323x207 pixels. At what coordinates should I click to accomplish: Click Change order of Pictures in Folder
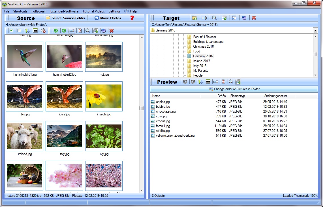click(234, 89)
